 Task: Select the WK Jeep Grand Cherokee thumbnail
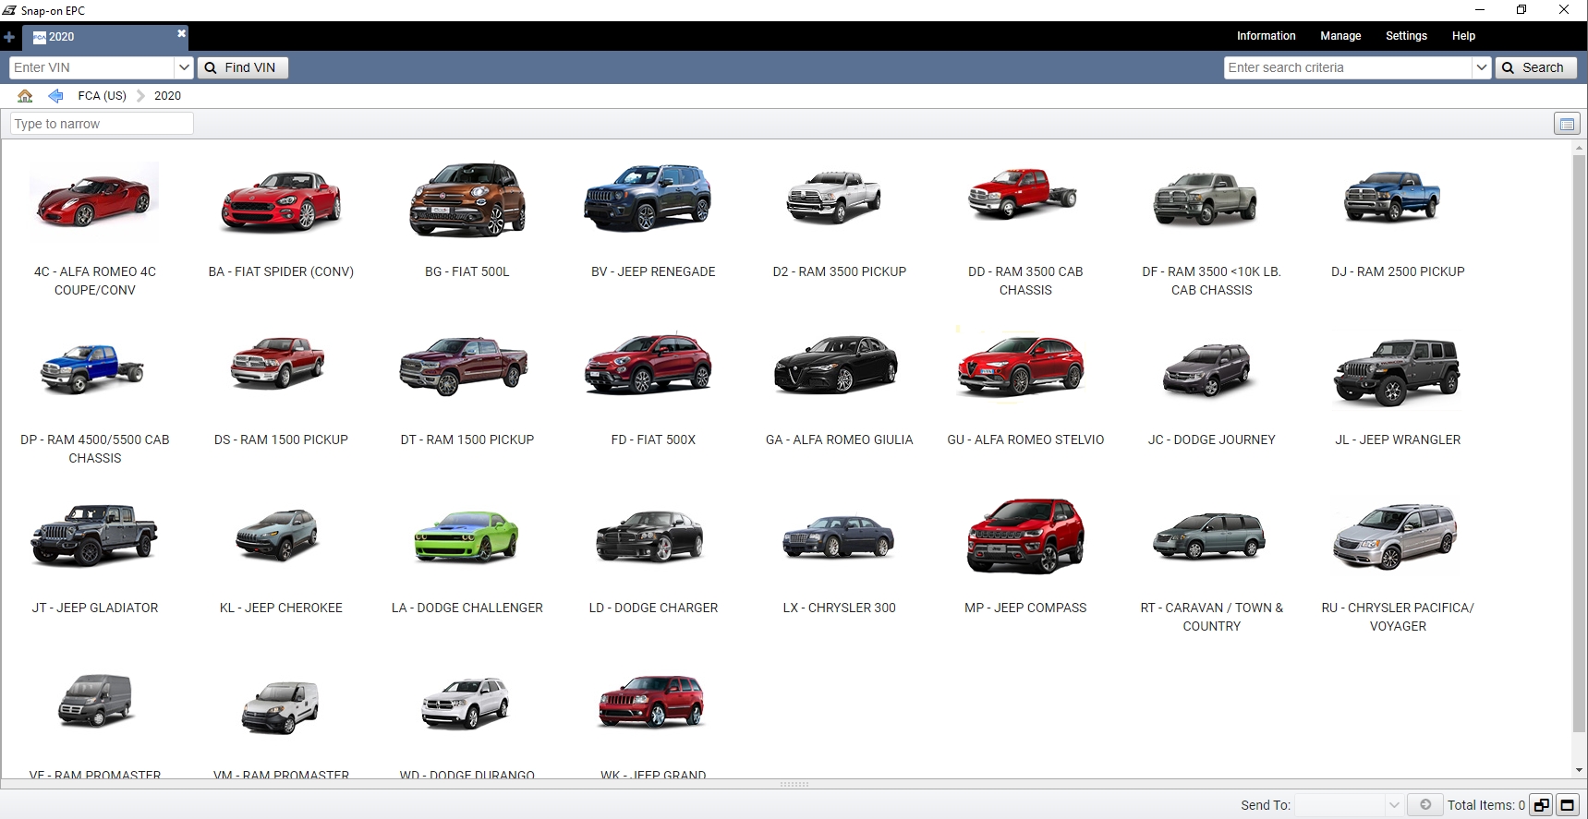click(651, 702)
